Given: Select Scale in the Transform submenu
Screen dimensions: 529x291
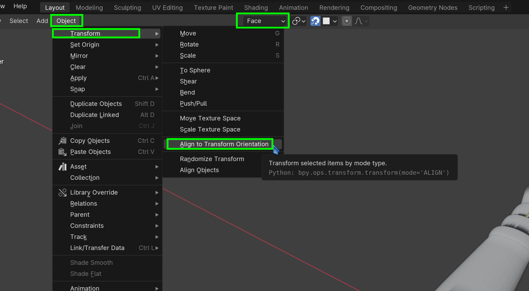Looking at the screenshot, I should click(223, 56).
